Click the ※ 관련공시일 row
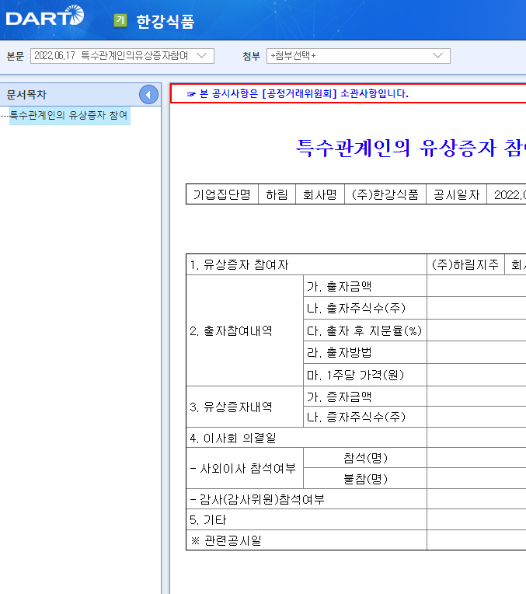The image size is (526, 594). (x=306, y=540)
